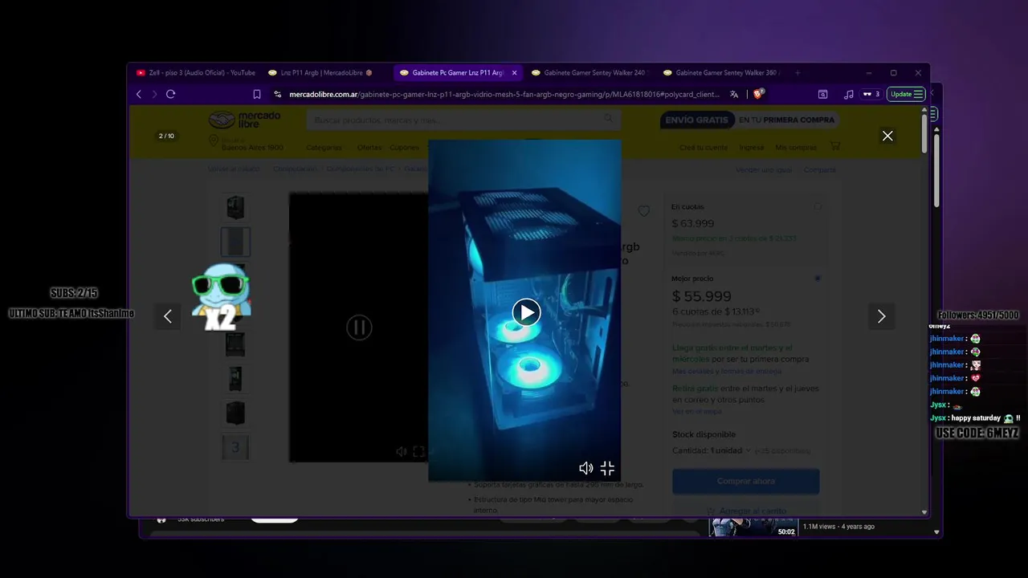This screenshot has width=1028, height=578.
Task: Expand the Categorías menu
Action: 325,148
